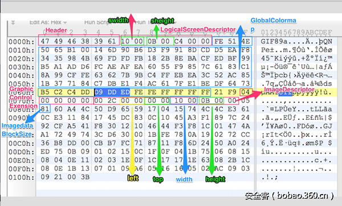Select row address 0000h:
This screenshot has width=342, height=206.
coord(22,42)
